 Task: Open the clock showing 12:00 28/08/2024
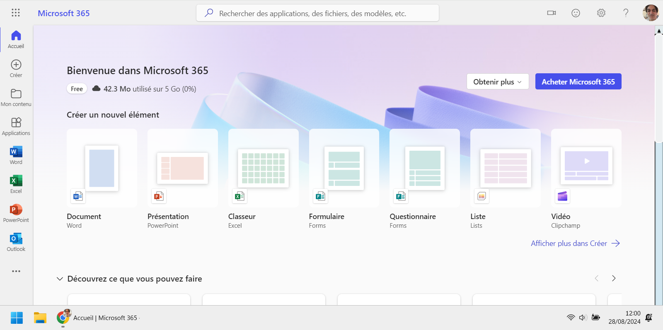(x=624, y=318)
